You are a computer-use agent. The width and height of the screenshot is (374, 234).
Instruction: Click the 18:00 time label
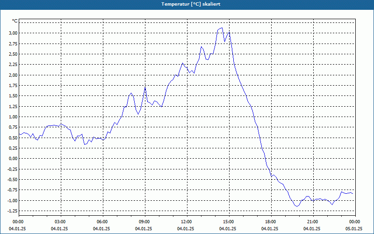[271, 222]
